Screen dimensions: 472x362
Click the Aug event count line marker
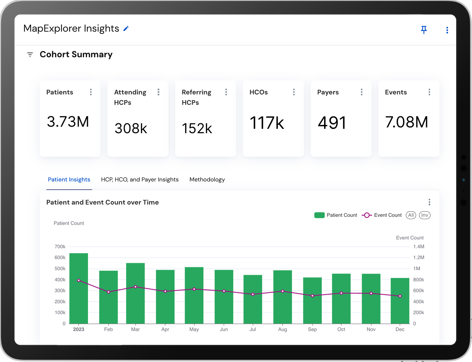click(x=283, y=291)
